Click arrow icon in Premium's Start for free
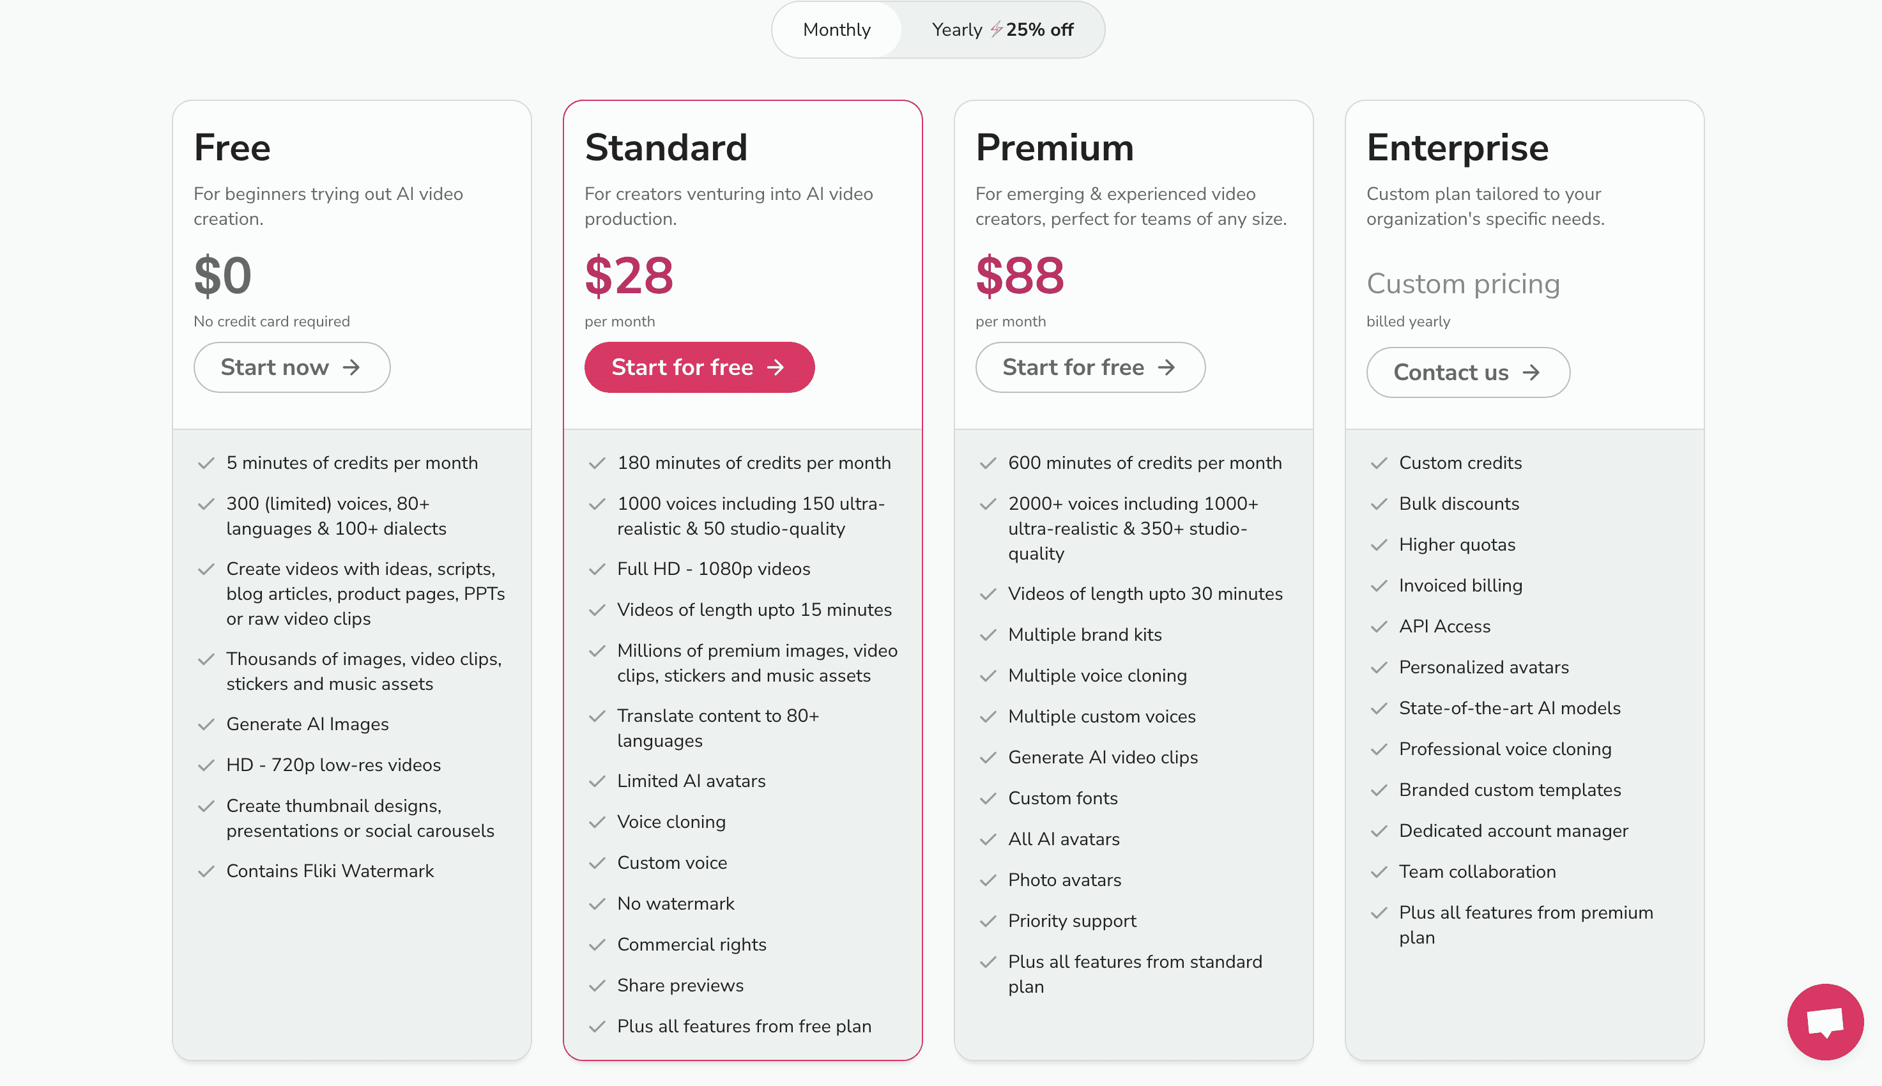 [x=1166, y=367]
